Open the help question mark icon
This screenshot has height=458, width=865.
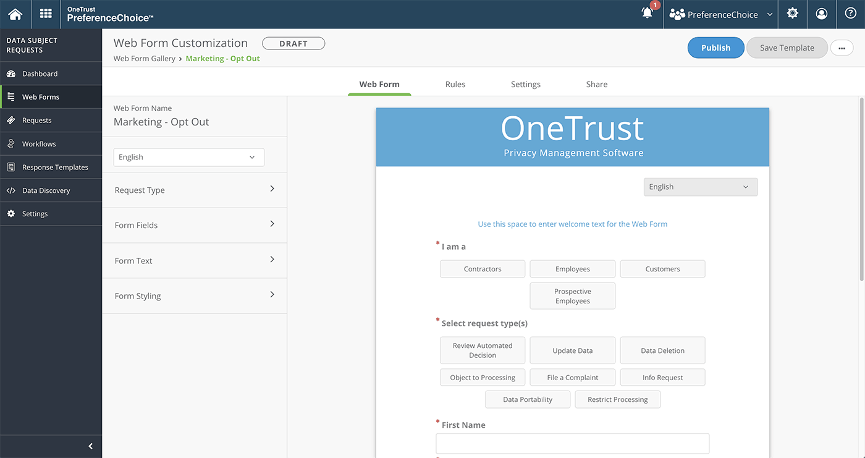(850, 14)
